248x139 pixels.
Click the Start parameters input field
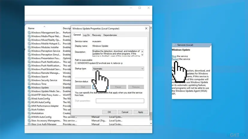coord(120,101)
